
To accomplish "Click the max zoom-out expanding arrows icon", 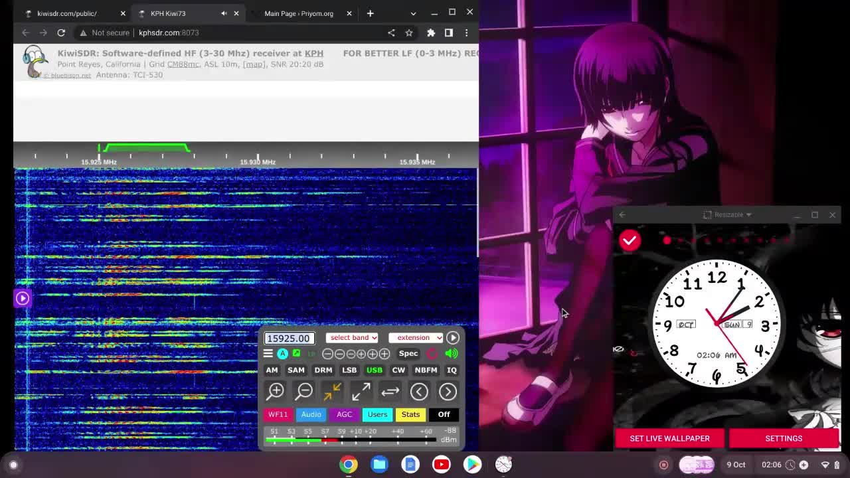I will [x=361, y=392].
